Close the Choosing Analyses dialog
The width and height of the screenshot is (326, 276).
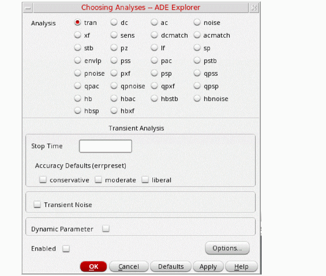[x=254, y=8]
